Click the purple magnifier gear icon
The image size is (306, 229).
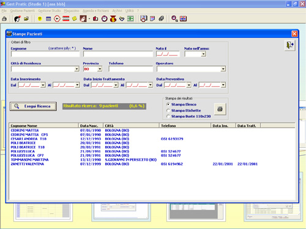174,19
